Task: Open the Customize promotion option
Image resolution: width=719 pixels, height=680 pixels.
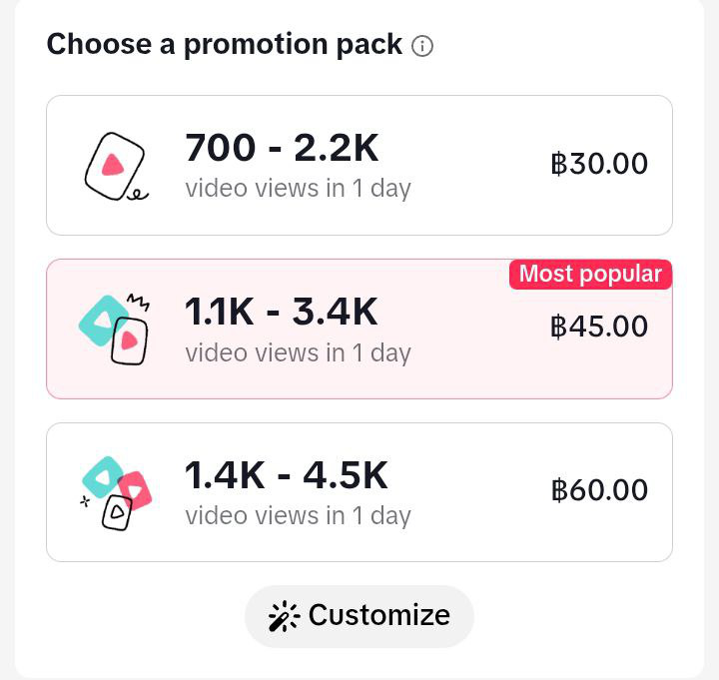Action: coord(359,616)
